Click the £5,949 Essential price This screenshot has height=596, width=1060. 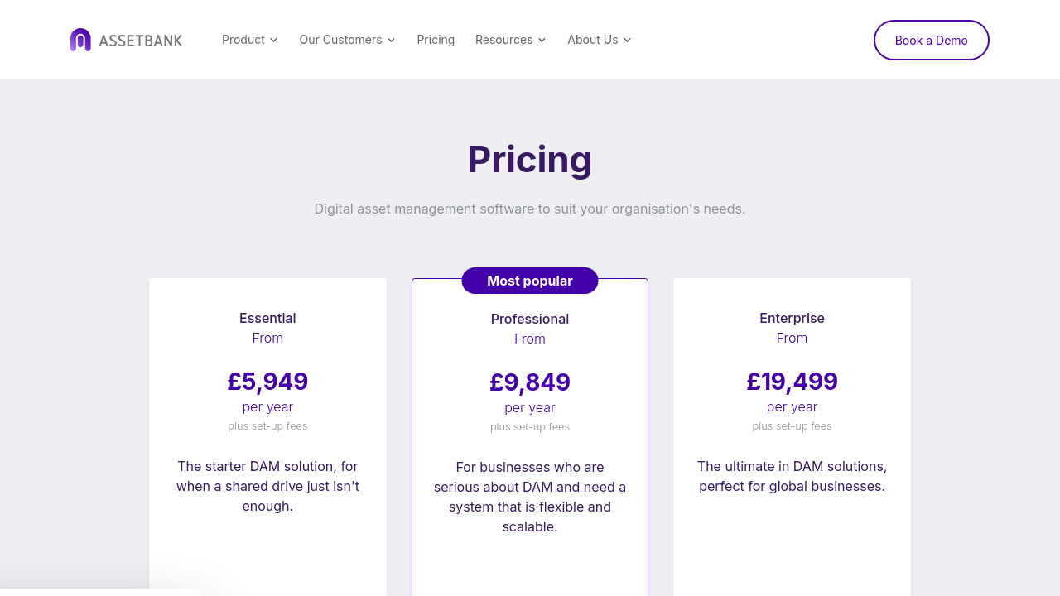[x=267, y=382]
